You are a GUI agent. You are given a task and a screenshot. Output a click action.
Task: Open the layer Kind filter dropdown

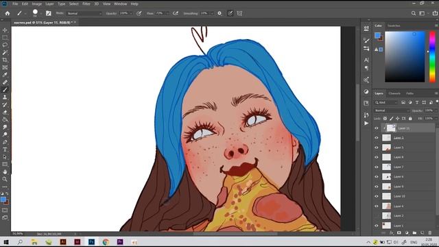(386, 103)
